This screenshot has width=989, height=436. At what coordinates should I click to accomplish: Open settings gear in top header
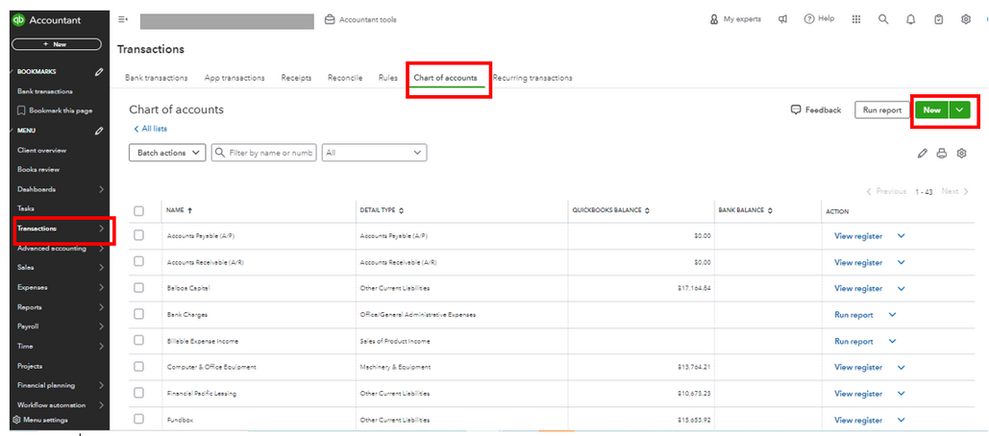pos(966,19)
